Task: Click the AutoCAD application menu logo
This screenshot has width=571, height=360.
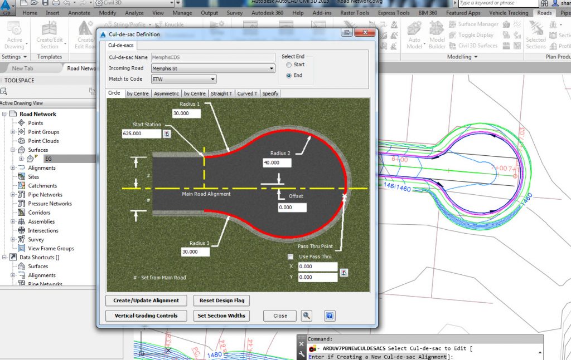Action: pos(6,6)
